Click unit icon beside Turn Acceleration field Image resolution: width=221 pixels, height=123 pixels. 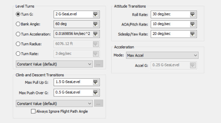point(96,34)
